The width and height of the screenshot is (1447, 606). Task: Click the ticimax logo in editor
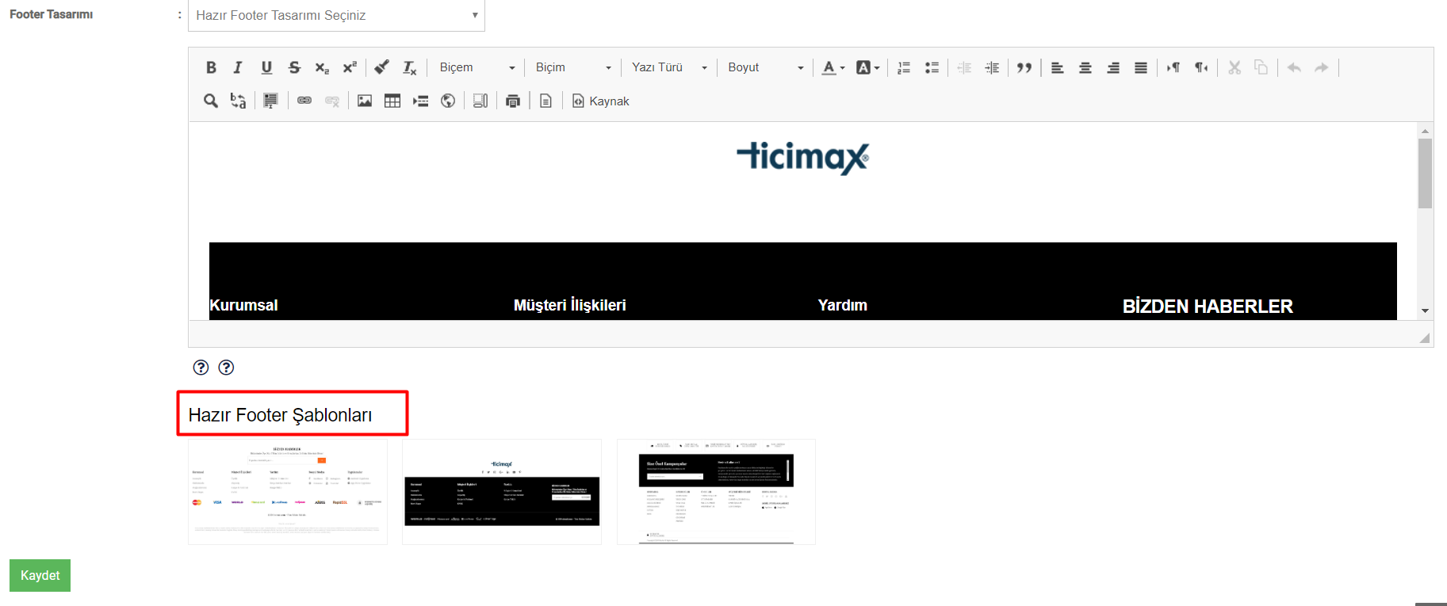point(802,158)
